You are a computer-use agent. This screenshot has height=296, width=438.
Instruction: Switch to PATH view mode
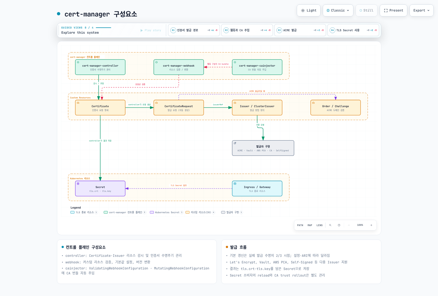300,225
